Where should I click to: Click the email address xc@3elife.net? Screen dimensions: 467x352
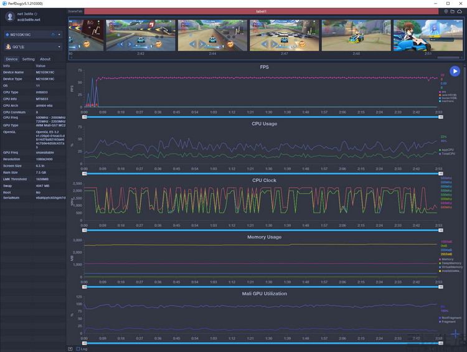(x=29, y=20)
